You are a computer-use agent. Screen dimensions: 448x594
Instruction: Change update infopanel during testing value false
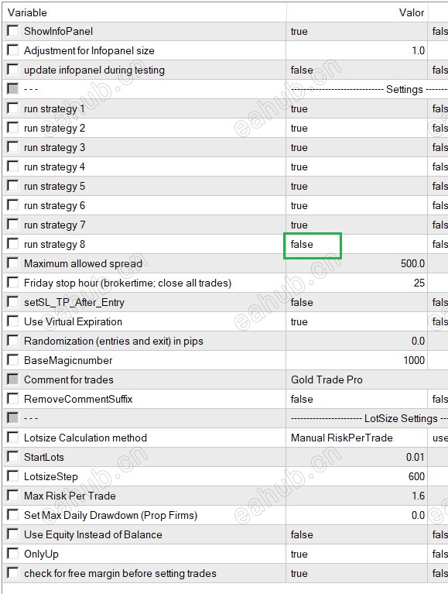(357, 70)
